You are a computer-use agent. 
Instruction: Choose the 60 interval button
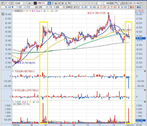pyautogui.click(x=92, y=3)
